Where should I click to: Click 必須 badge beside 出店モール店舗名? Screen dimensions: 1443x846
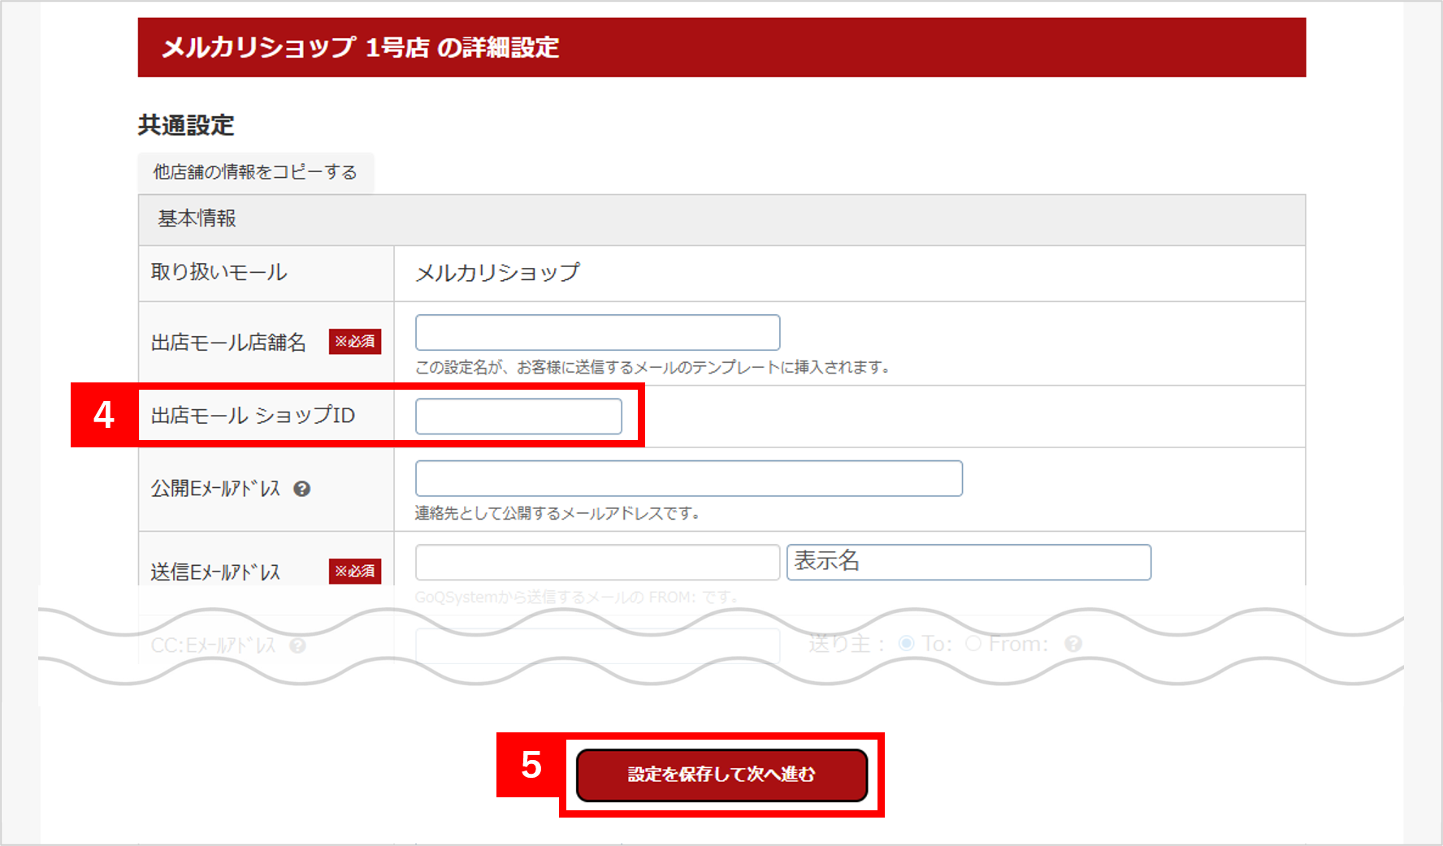click(354, 342)
